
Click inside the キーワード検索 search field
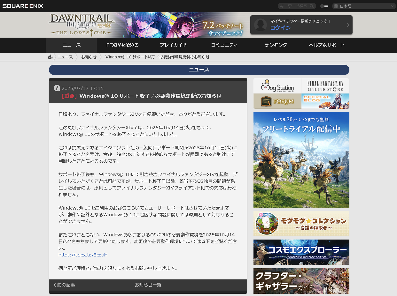click(x=294, y=6)
